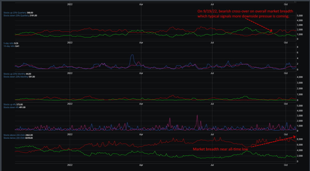Select the Stocks up 25% Monthly legend
Viewport: 310px width, 171px height.
(17, 74)
